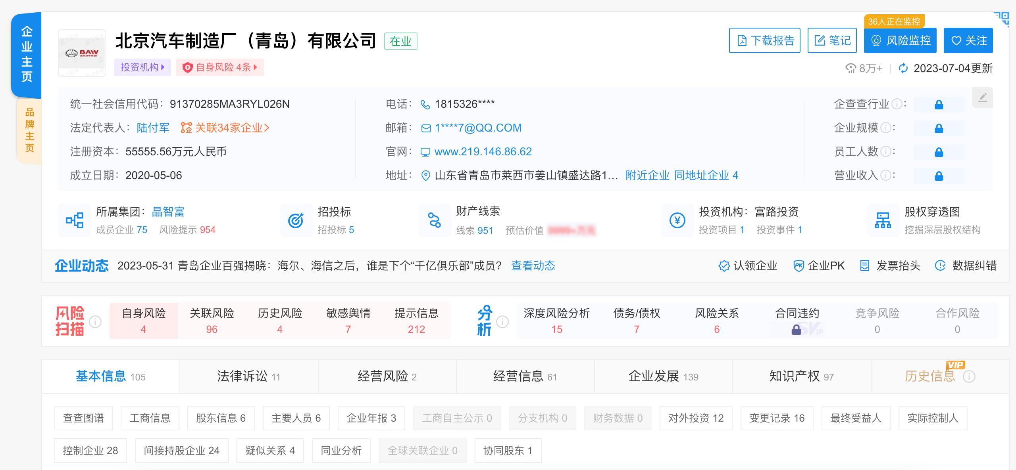Select 关联风险 96 risk tile
The image size is (1016, 470).
[212, 321]
